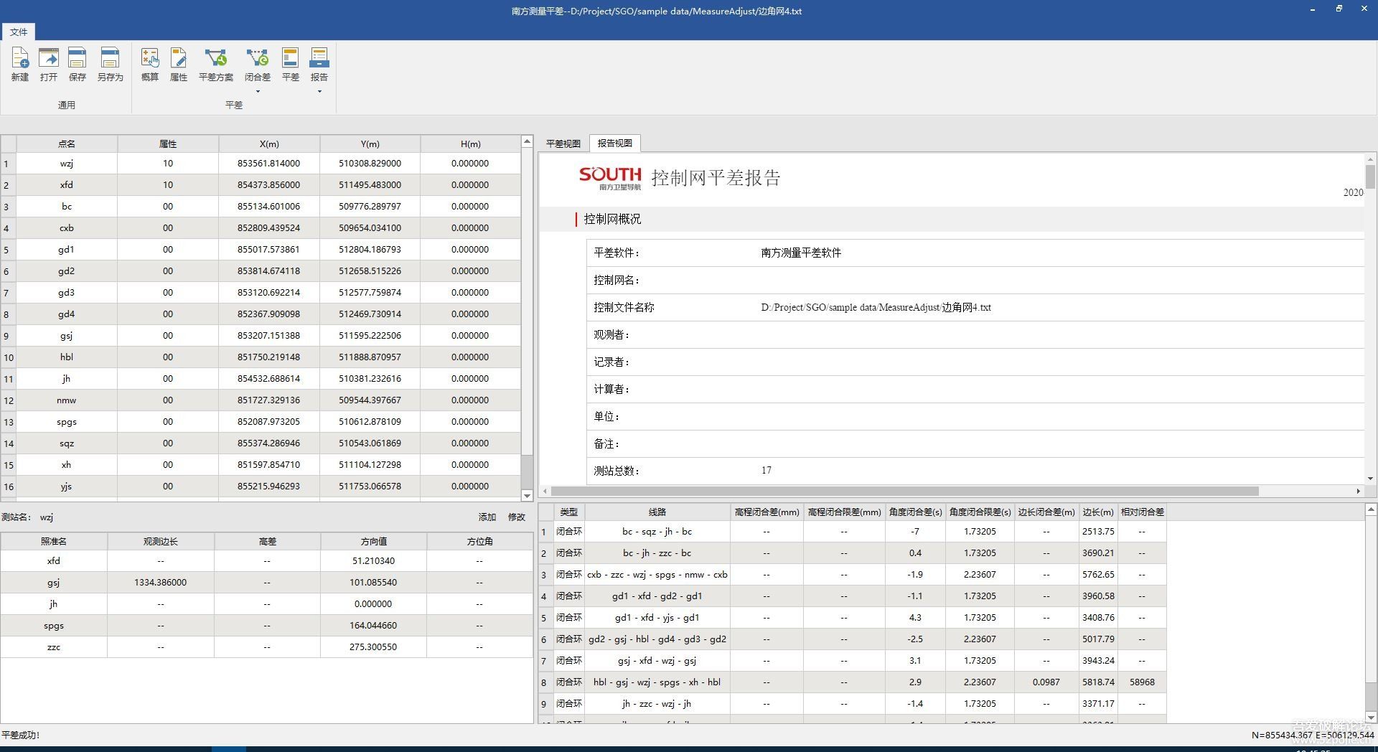Open the 属性 properties tool
The image size is (1378, 752).
pyautogui.click(x=178, y=64)
